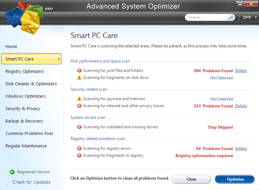Click Check for Updates link
259x190 pixels.
[x=31, y=182]
